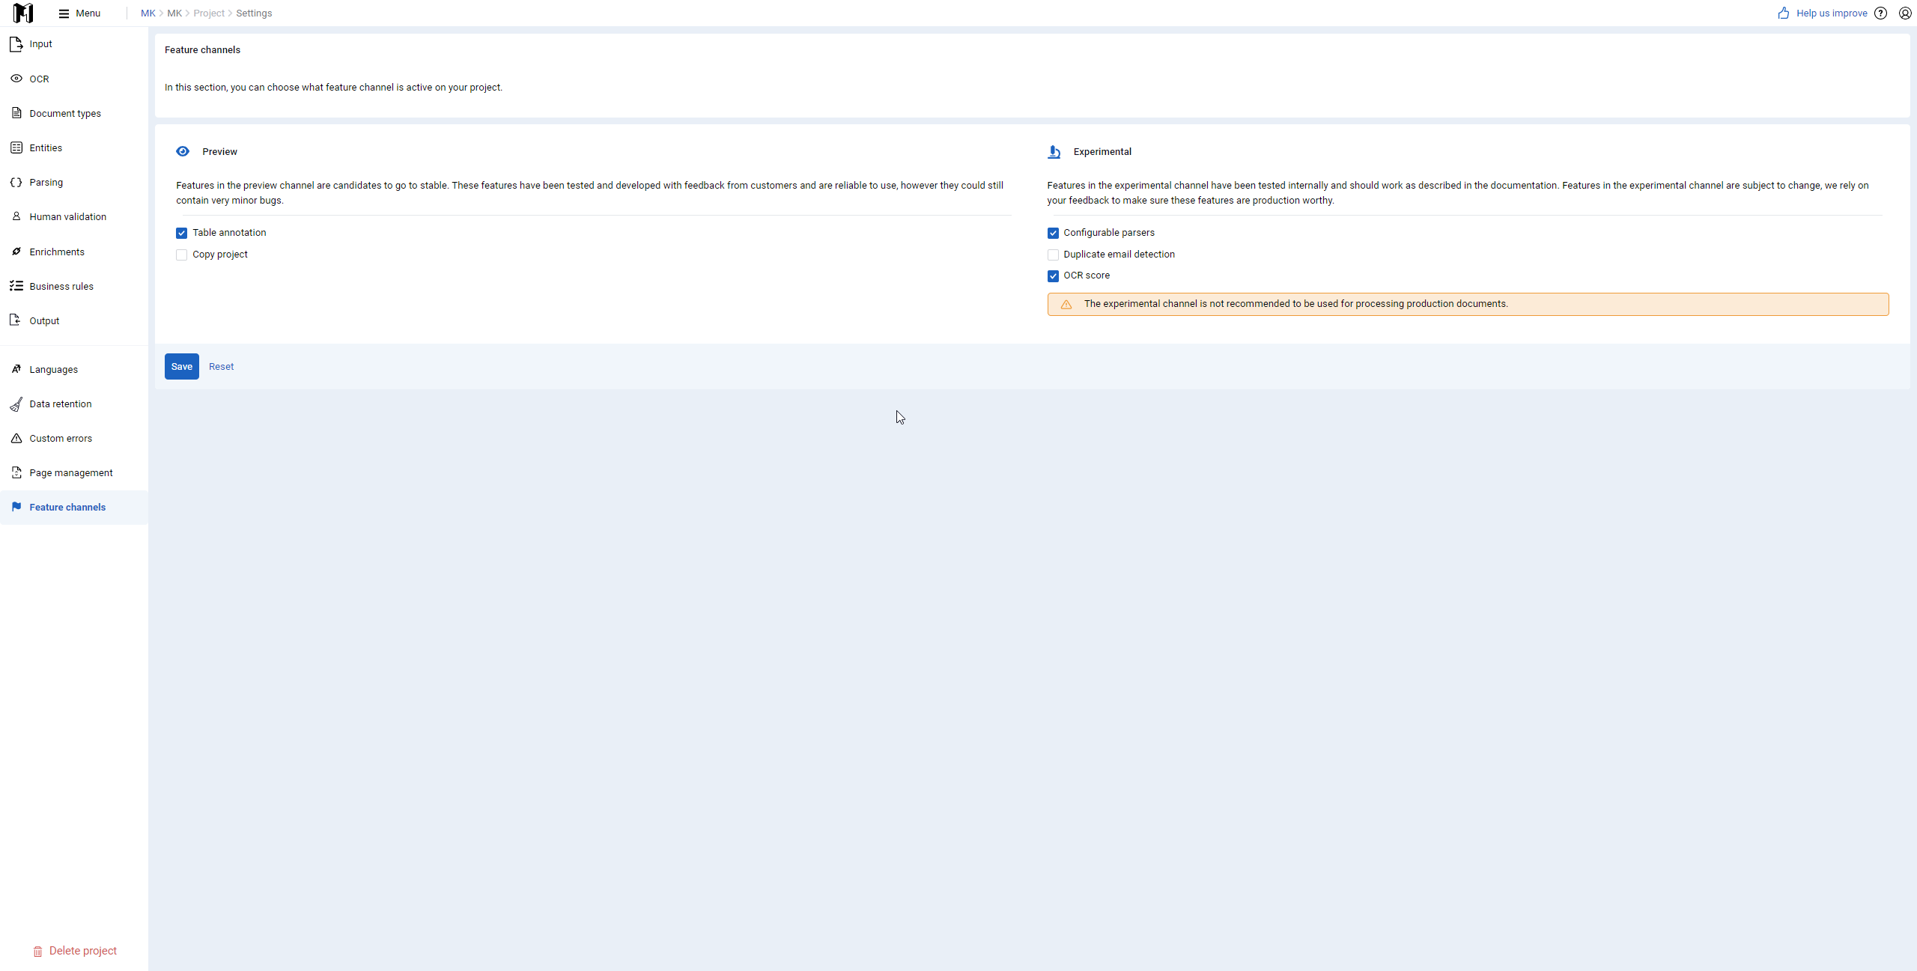Click the Feature channels flag icon
The height and width of the screenshot is (971, 1917).
[x=16, y=507]
